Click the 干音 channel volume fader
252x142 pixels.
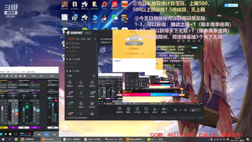(13, 111)
